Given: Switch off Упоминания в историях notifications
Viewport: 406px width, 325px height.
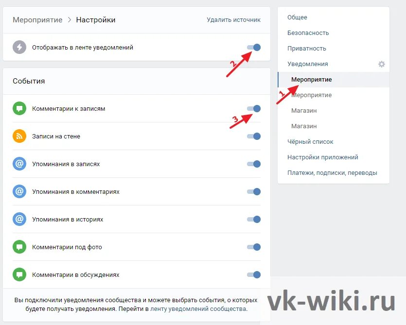Looking at the screenshot, I should click(x=254, y=219).
